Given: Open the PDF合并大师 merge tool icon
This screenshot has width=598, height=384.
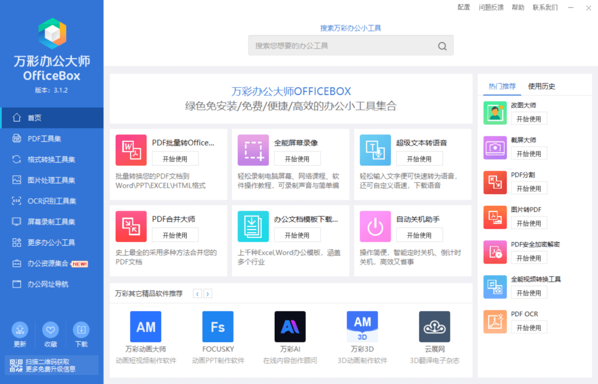Looking at the screenshot, I should click(x=131, y=226).
